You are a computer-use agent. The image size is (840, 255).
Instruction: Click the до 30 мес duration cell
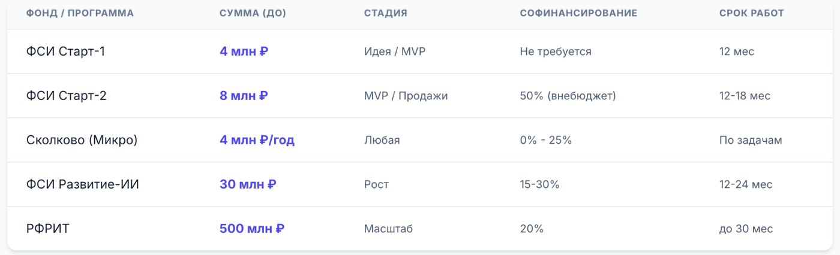[746, 229]
